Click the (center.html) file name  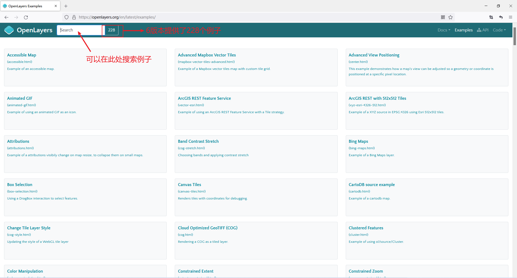click(358, 62)
